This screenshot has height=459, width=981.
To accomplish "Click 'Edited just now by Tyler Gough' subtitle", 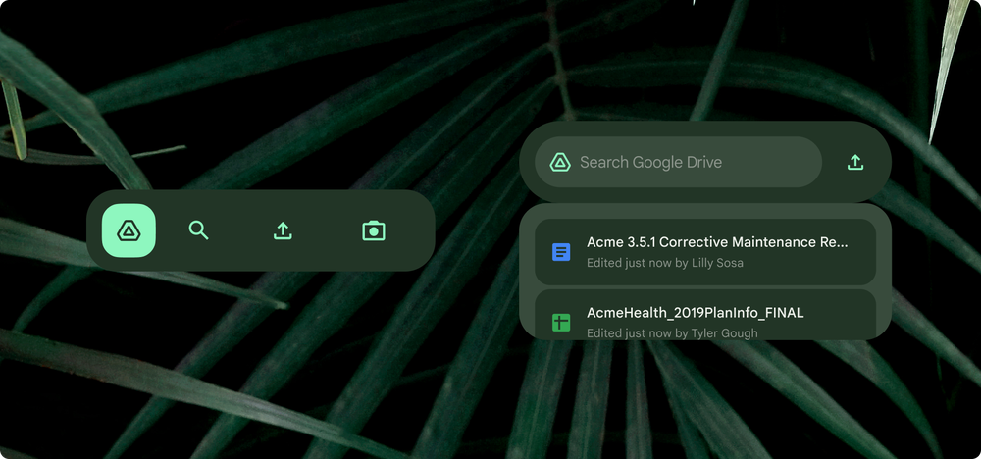I will click(x=672, y=333).
